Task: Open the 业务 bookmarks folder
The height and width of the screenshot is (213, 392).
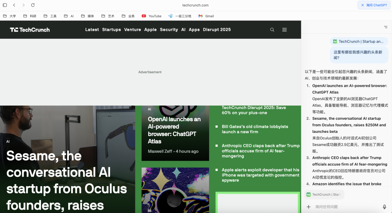Action: pyautogui.click(x=128, y=16)
